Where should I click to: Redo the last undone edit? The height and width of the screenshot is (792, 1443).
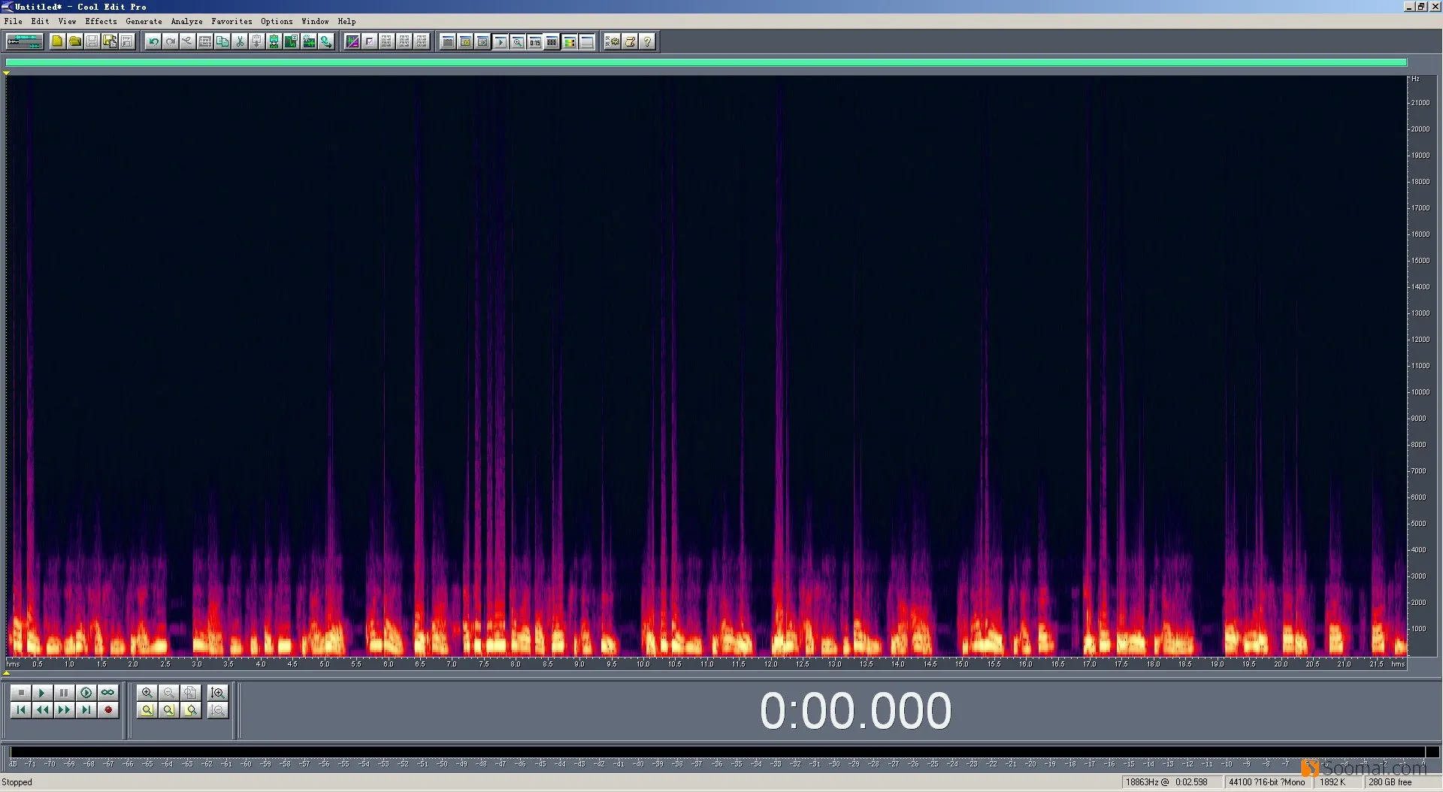171,41
